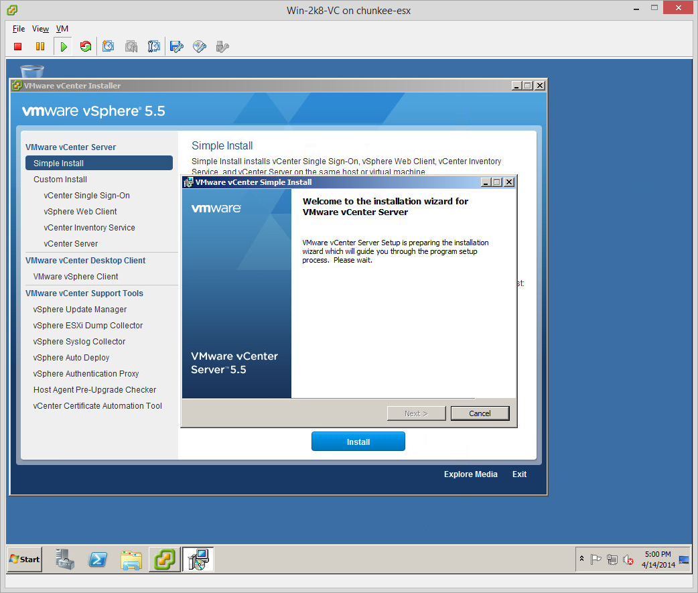
Task: Click the Cancel button in the wizard
Action: [480, 413]
